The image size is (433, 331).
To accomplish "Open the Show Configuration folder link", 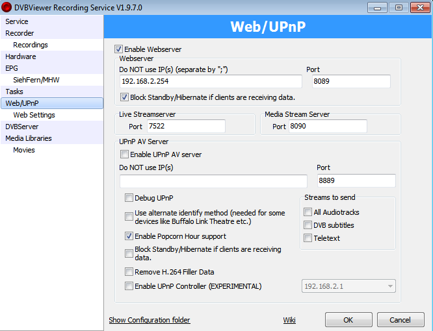I will coord(150,320).
